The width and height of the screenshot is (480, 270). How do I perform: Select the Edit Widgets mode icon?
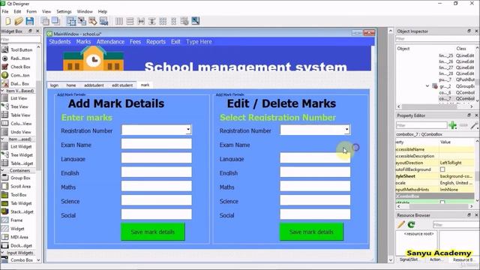[x=71, y=21]
